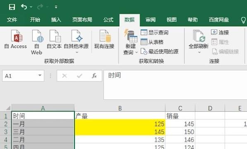Image resolution: width=247 pixels, height=149 pixels.
Task: Select row 1 header
Action: click(6, 116)
